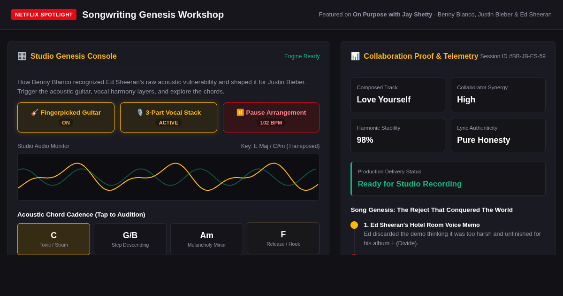The width and height of the screenshot is (563, 296).
Task: Click the Harmonic Stability 98% card
Action: coord(398,135)
